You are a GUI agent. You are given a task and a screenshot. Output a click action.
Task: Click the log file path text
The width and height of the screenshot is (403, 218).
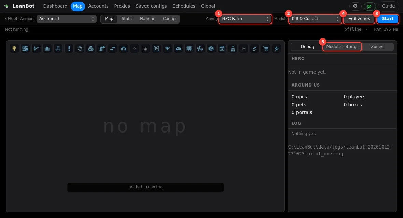(x=340, y=150)
